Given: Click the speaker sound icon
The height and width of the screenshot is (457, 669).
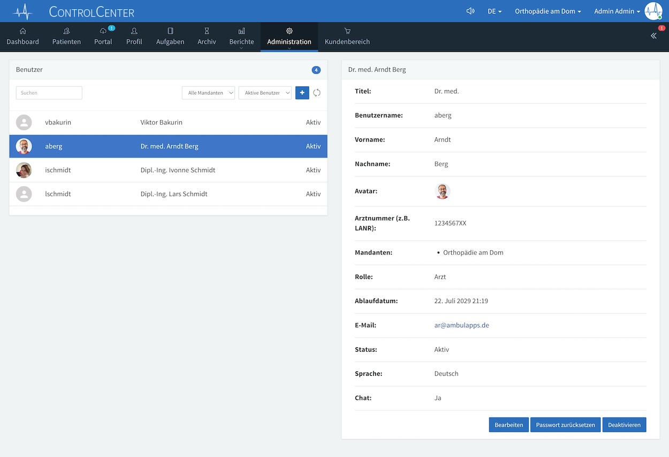Looking at the screenshot, I should click(470, 11).
